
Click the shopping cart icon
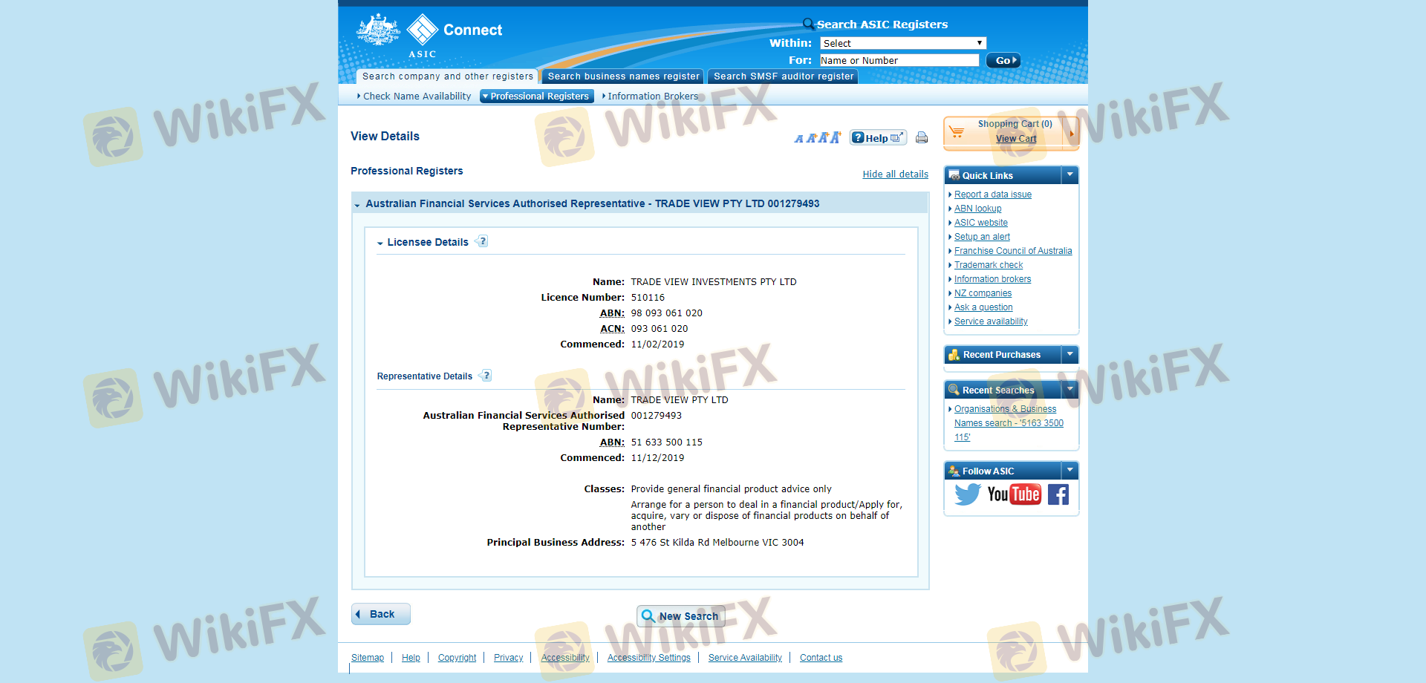coord(957,132)
